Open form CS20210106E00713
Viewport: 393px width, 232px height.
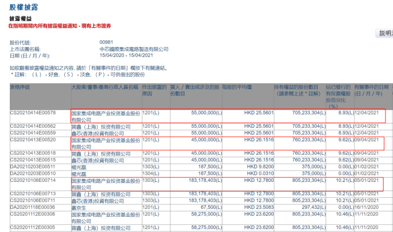[33, 194]
